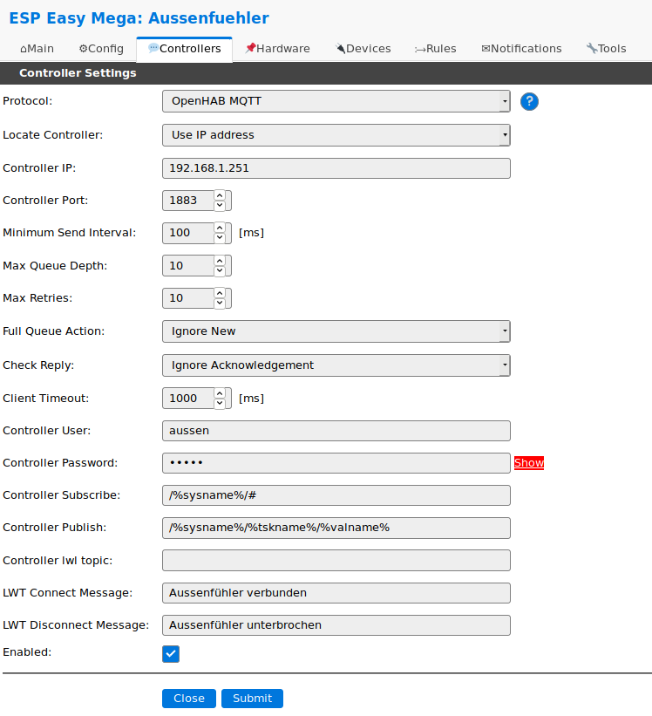Open the Devices tab
652x716 pixels.
363,49
